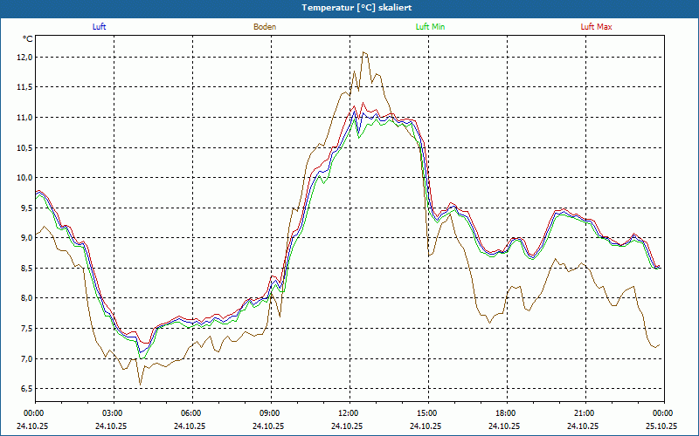Select the 06:00 time axis label
The image size is (699, 436).
click(191, 413)
